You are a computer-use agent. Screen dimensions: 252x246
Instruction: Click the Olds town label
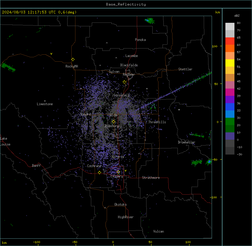(x=113, y=115)
